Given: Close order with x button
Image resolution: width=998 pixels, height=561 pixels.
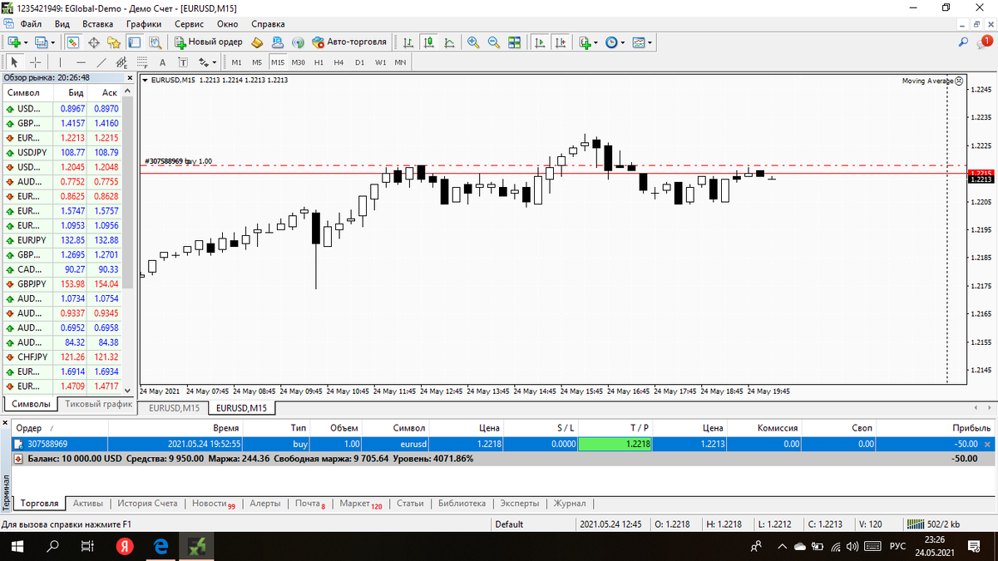Looking at the screenshot, I should coord(987,445).
